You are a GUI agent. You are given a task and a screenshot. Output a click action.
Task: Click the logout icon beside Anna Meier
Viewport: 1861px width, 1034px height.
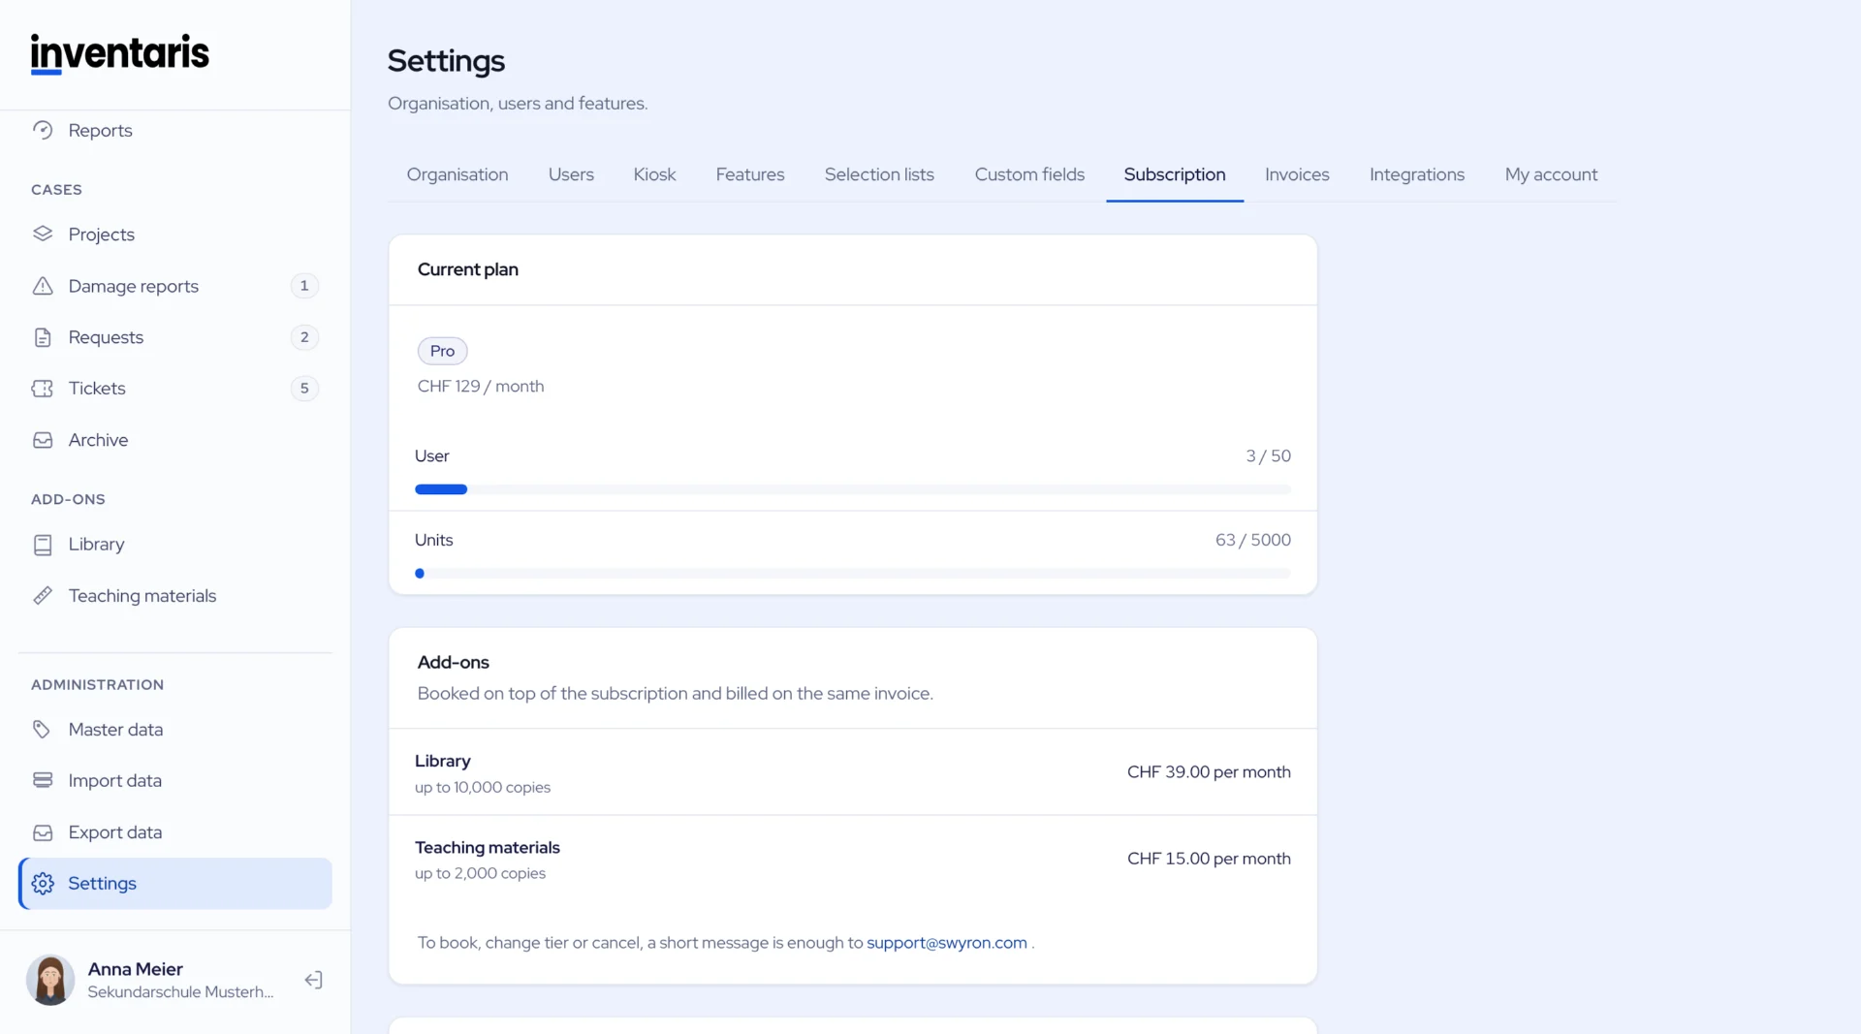tap(313, 980)
